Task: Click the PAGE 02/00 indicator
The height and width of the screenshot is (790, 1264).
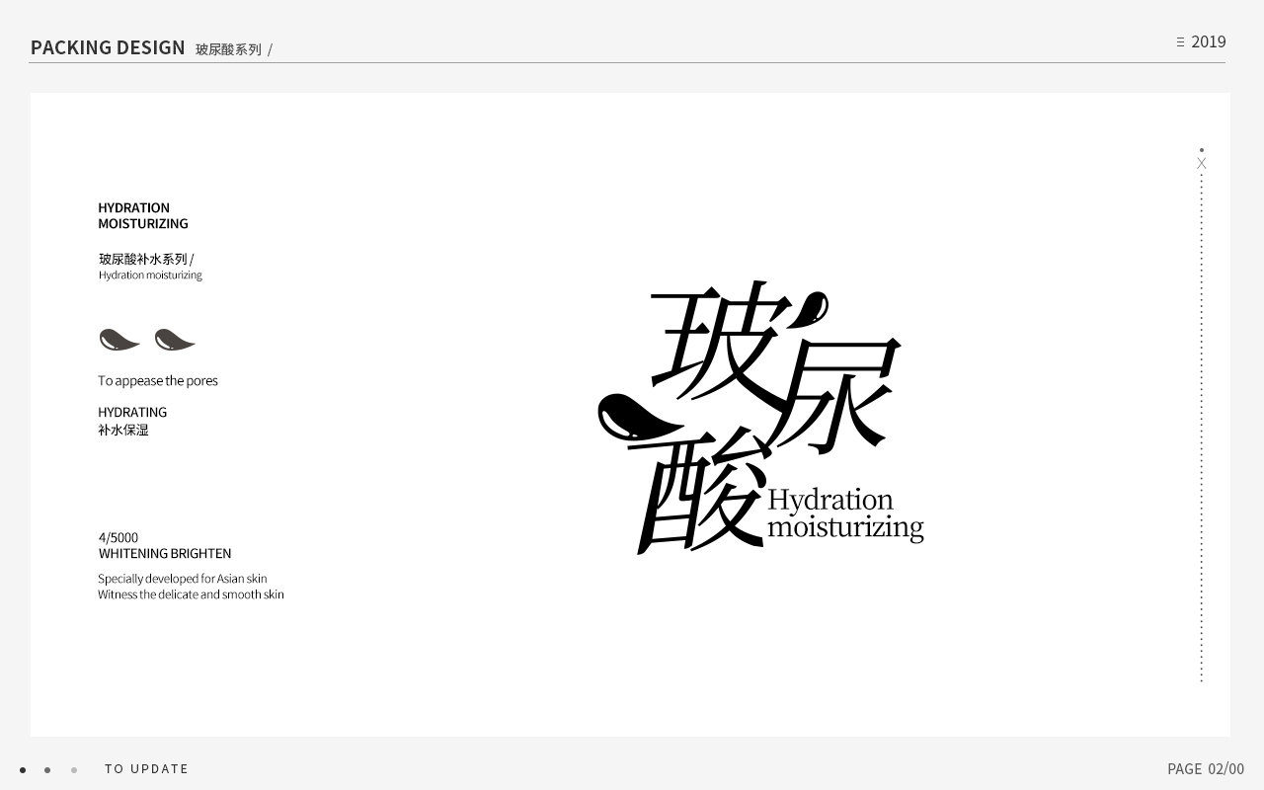Action: 1206,768
